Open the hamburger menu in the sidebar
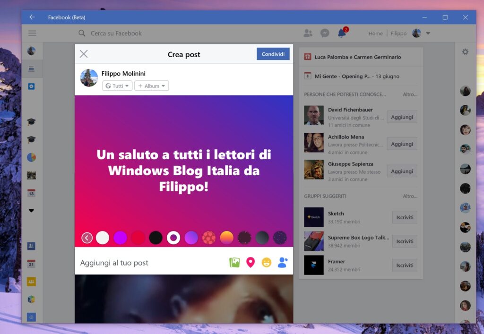The height and width of the screenshot is (334, 484). coord(32,33)
